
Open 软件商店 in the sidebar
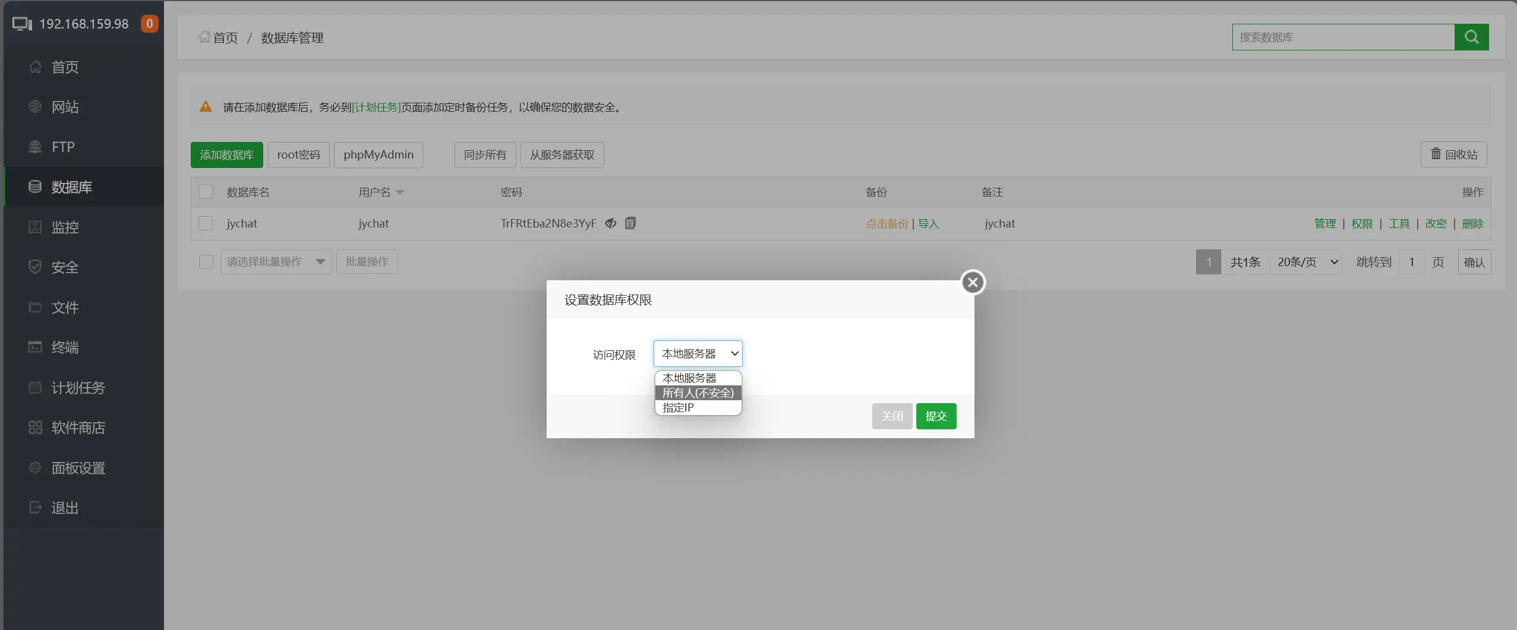[78, 428]
